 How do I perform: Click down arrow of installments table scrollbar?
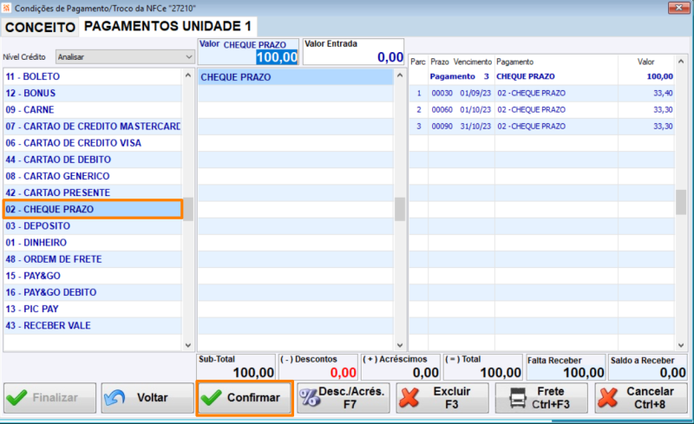681,345
